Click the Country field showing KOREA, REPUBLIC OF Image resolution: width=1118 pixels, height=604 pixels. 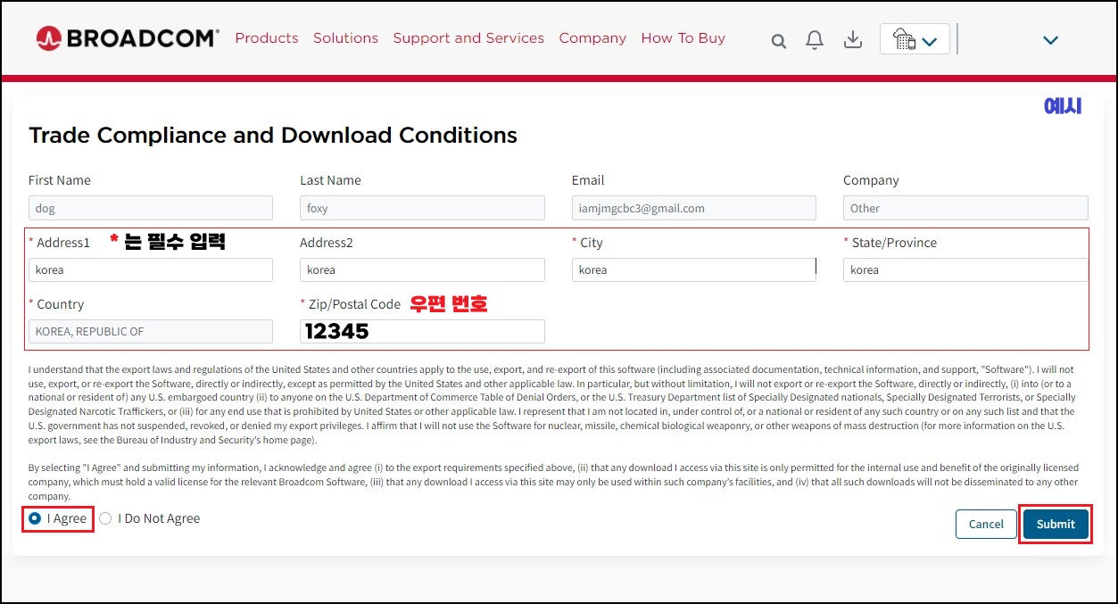(151, 331)
